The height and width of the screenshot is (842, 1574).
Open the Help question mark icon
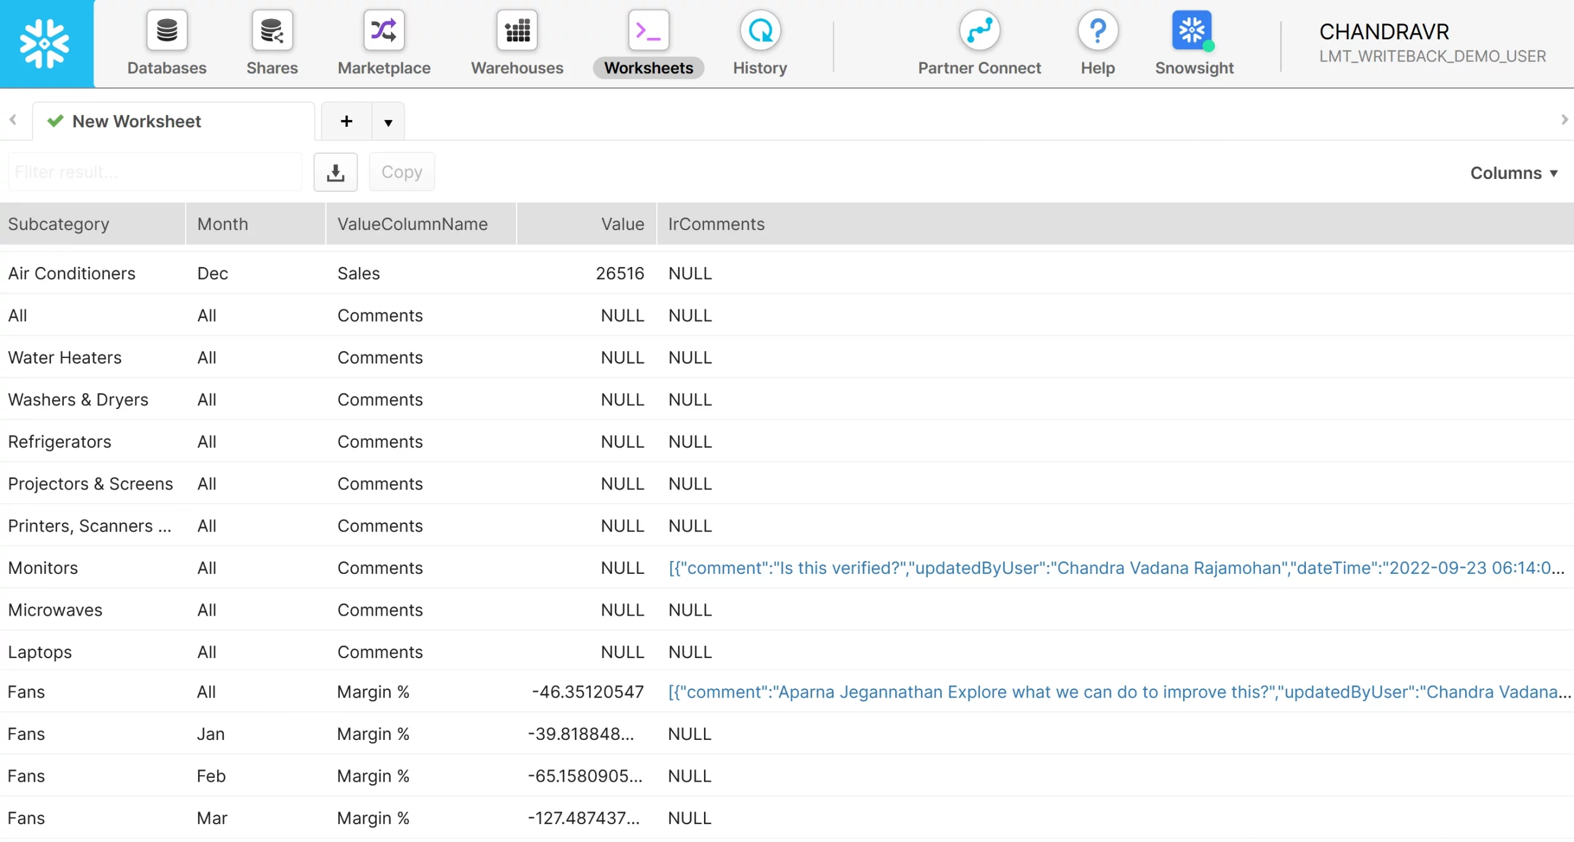pyautogui.click(x=1097, y=30)
